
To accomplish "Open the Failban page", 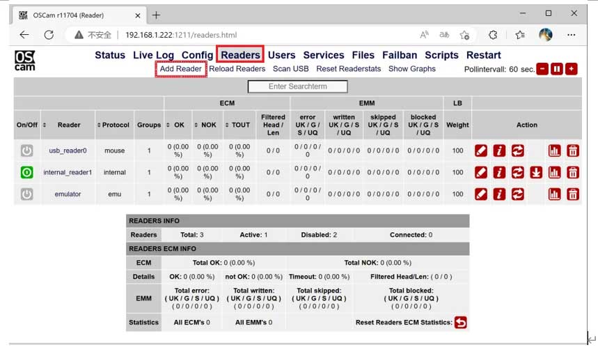I will tap(400, 55).
